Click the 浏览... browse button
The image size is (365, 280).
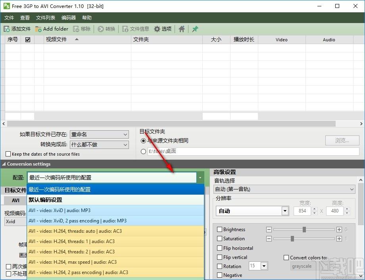[x=342, y=141]
